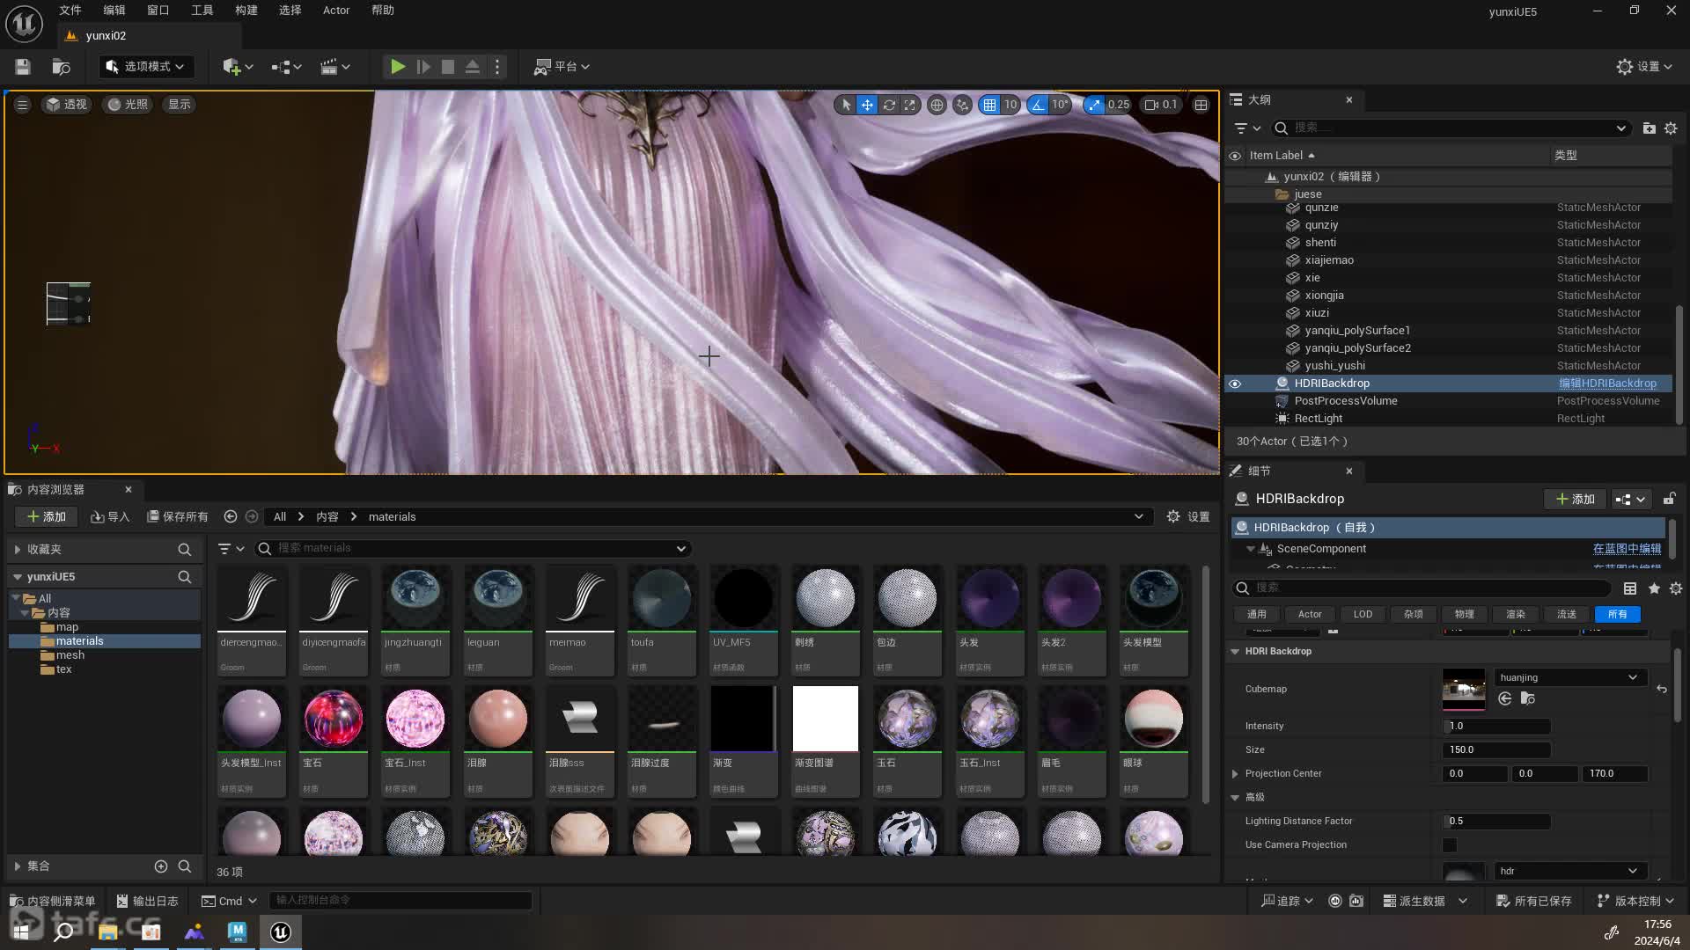
Task: Click the frame skip button
Action: click(x=423, y=67)
